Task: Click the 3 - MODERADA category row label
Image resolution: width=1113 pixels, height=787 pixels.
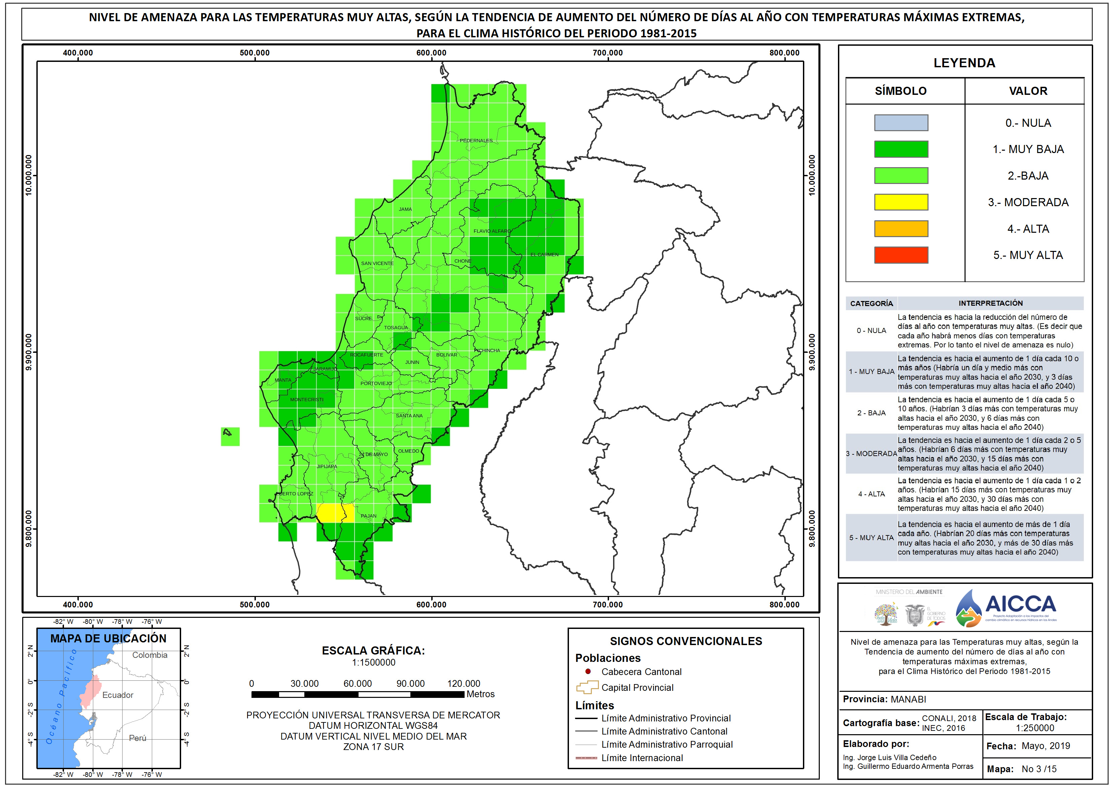Action: (871, 454)
